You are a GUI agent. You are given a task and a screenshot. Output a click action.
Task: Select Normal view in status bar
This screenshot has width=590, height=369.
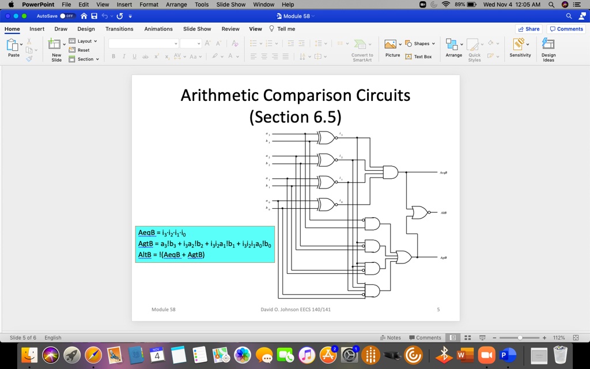point(453,338)
